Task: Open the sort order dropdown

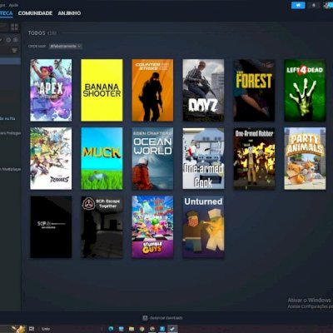Action: point(66,46)
